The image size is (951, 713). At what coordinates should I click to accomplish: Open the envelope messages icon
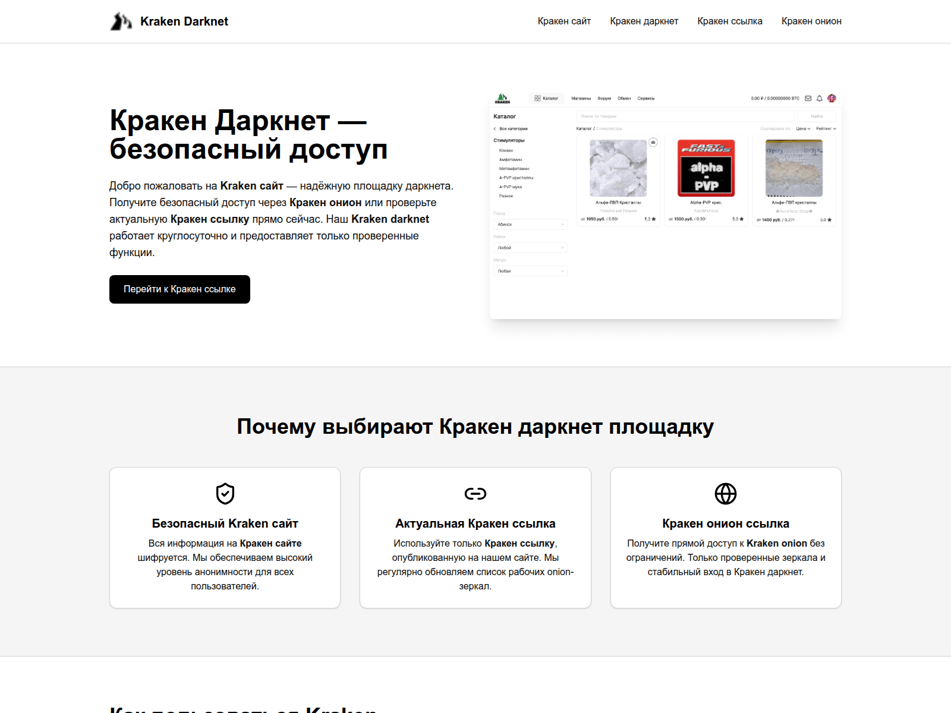(808, 99)
